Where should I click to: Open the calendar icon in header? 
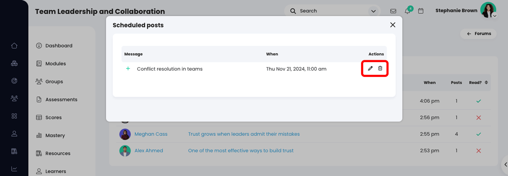click(421, 11)
